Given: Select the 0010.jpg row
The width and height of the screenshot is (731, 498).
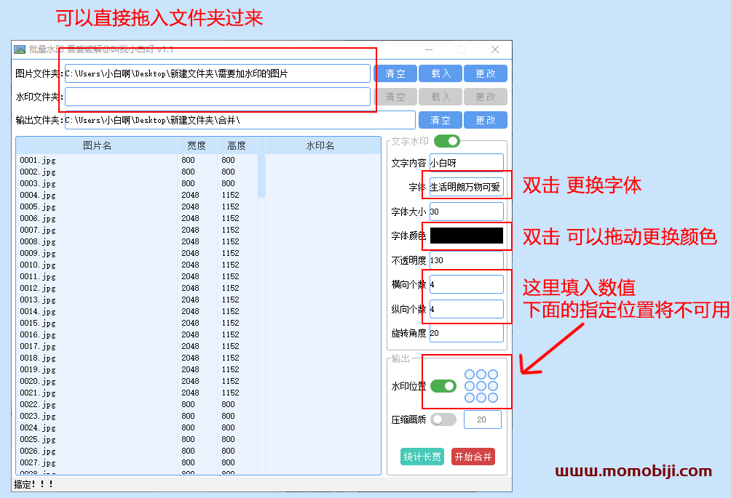Looking at the screenshot, I should [x=137, y=265].
